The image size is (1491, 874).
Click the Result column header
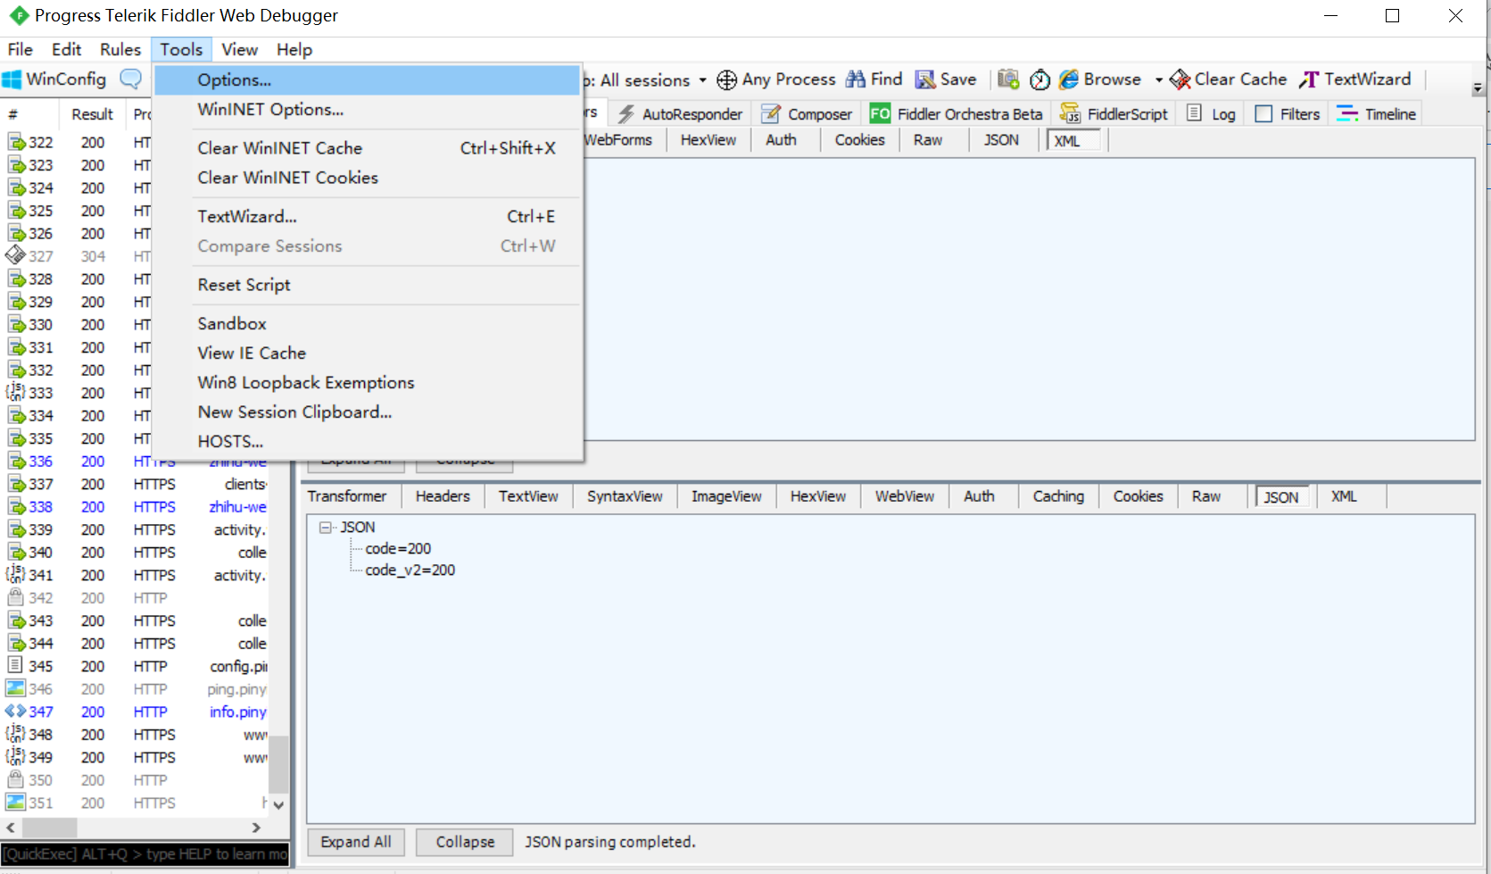(93, 114)
